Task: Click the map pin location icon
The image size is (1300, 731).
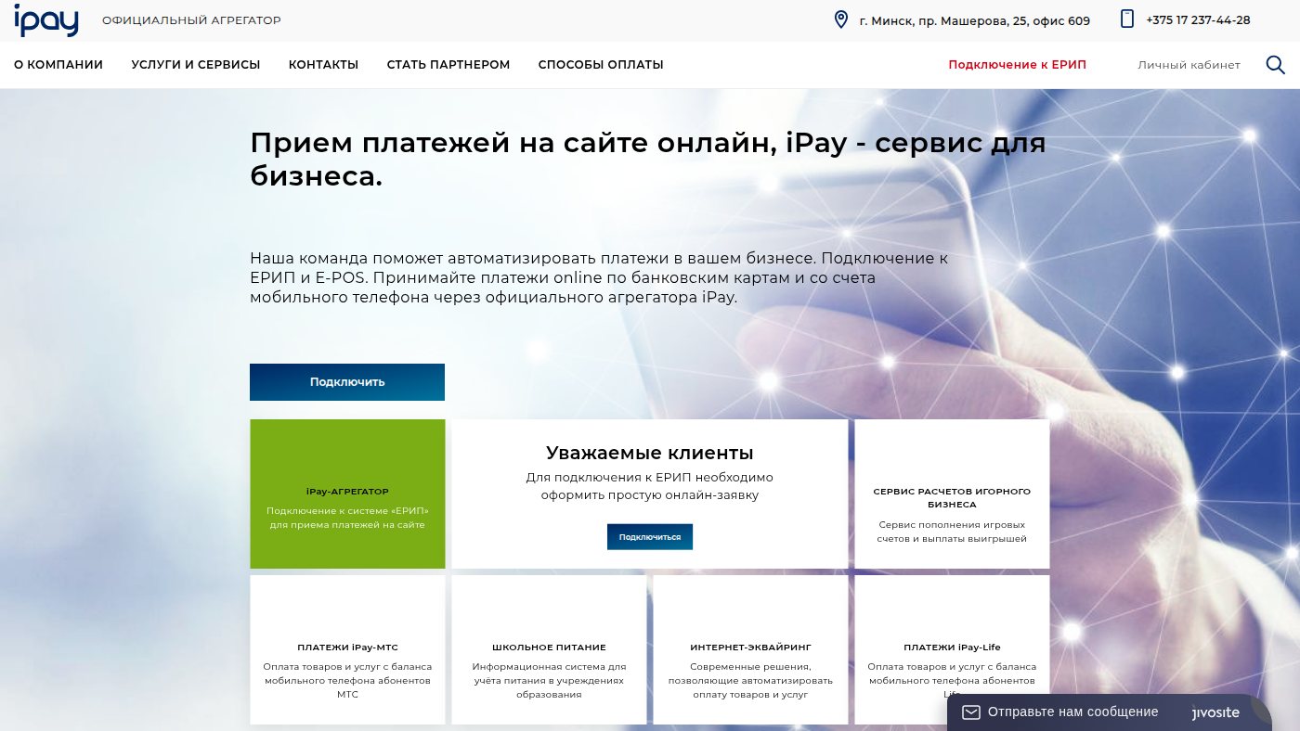Action: 841,19
